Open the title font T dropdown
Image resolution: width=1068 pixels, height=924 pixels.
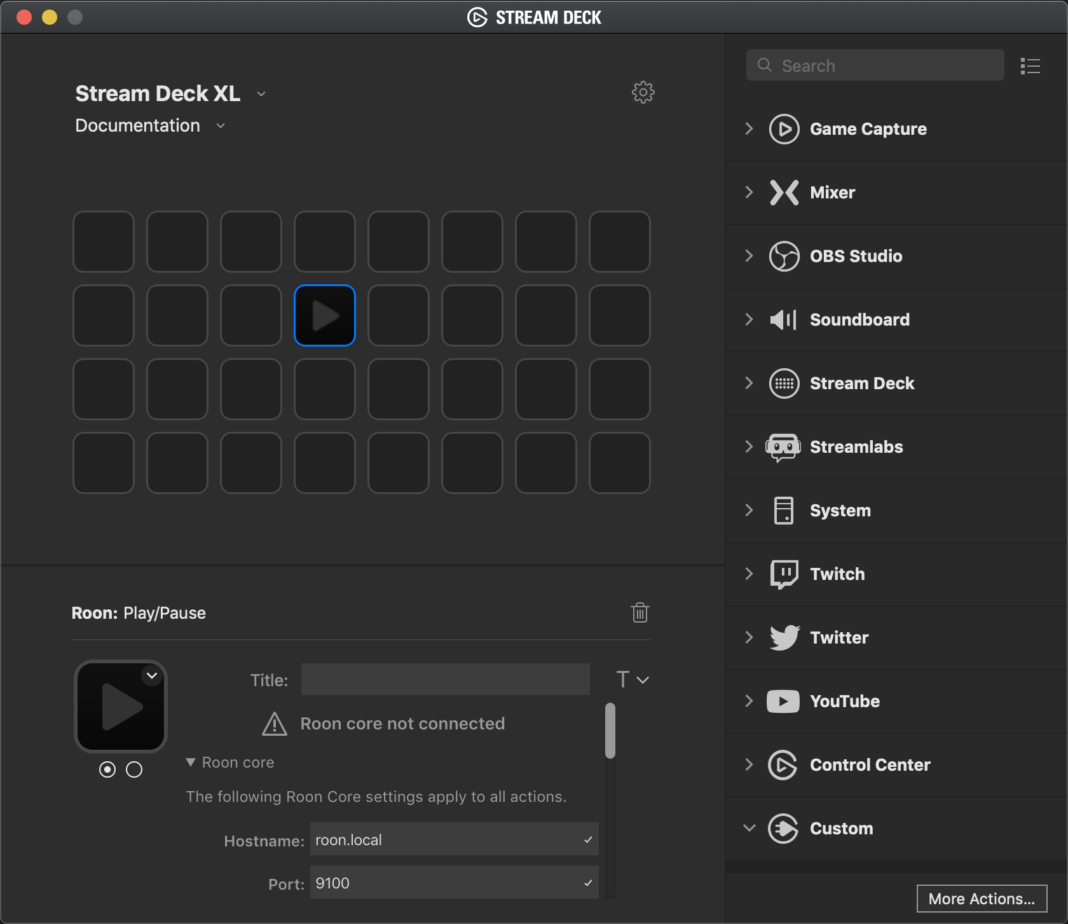pyautogui.click(x=633, y=679)
